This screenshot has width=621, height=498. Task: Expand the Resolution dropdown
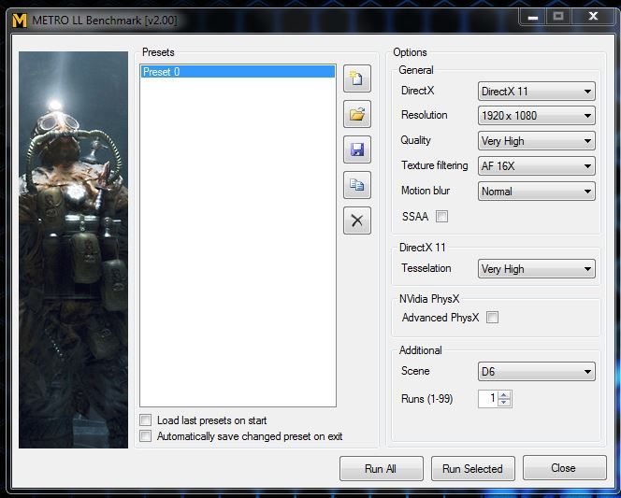(536, 117)
